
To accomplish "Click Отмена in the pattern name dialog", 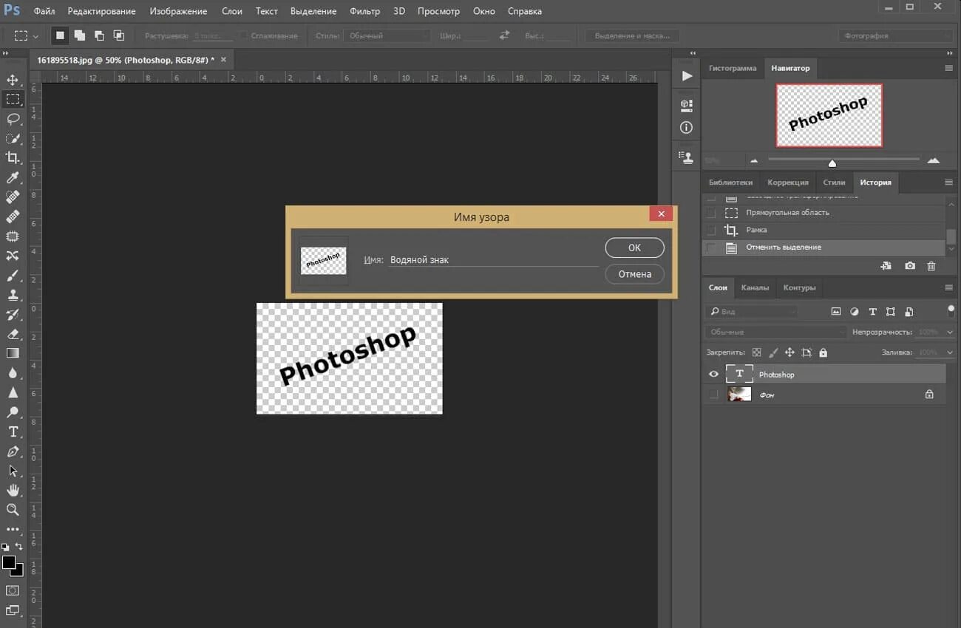I will (634, 274).
